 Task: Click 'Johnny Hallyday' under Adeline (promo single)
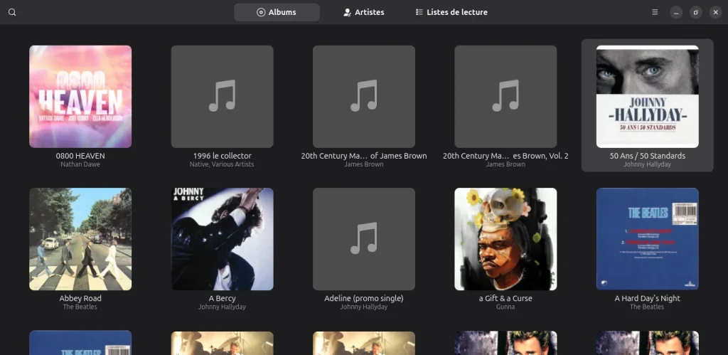click(364, 307)
